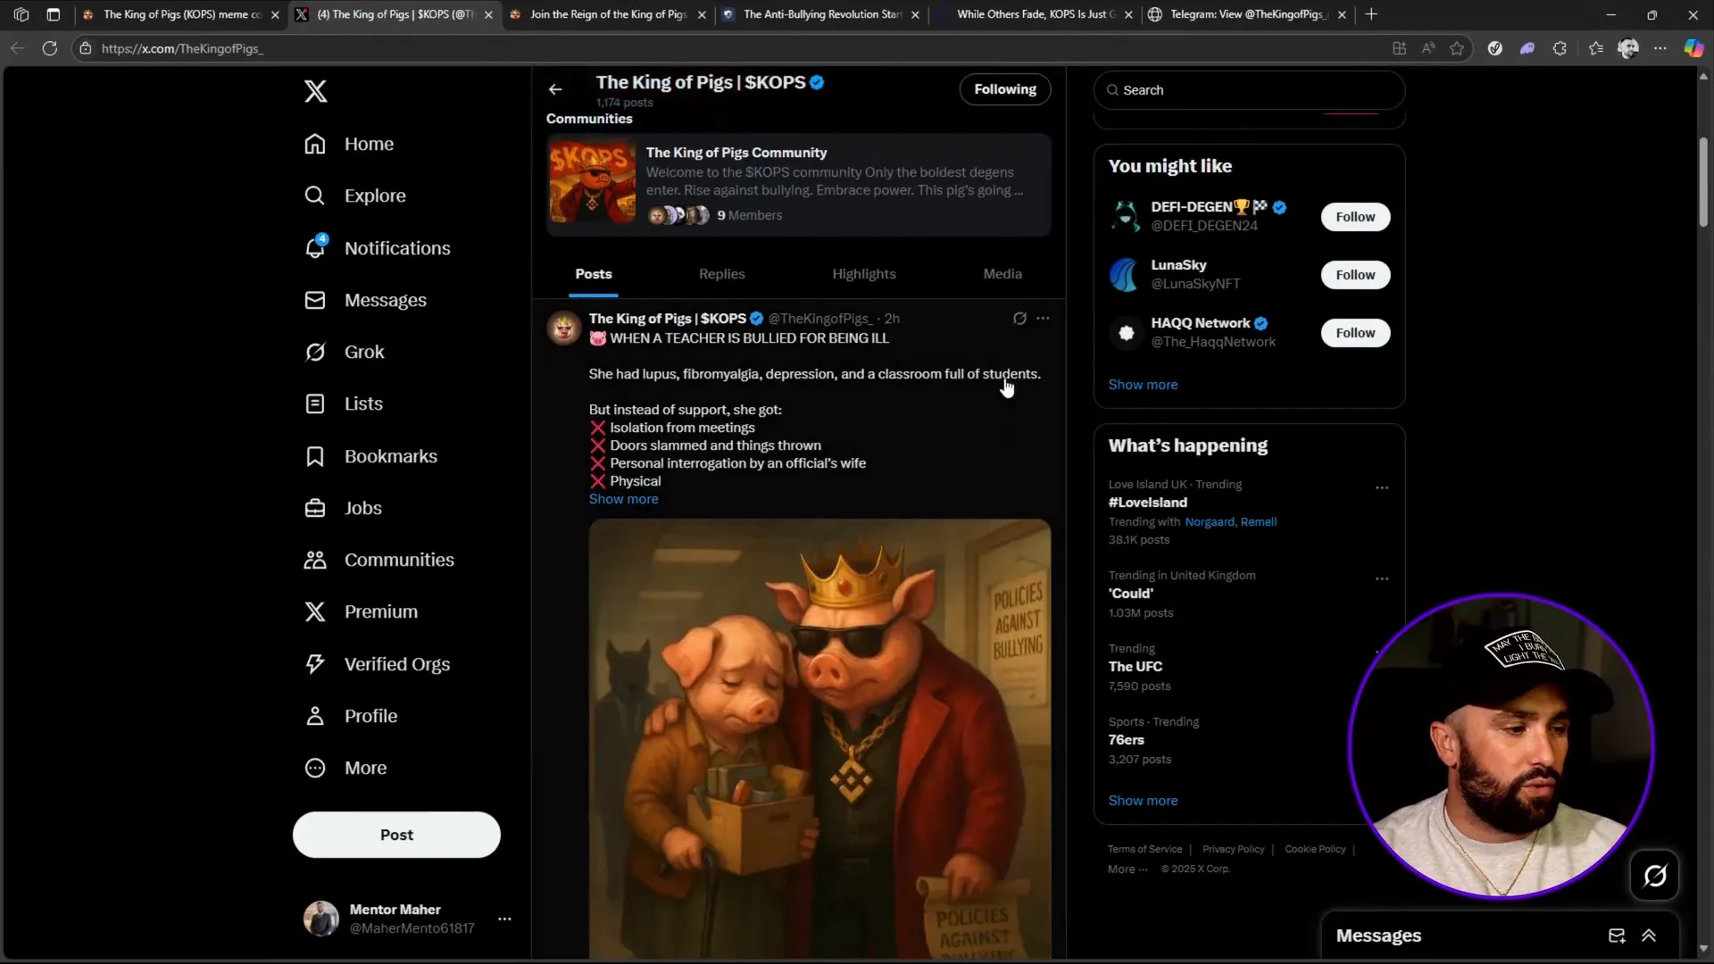Open the Privacy Policy link
This screenshot has height=964, width=1714.
tap(1233, 849)
